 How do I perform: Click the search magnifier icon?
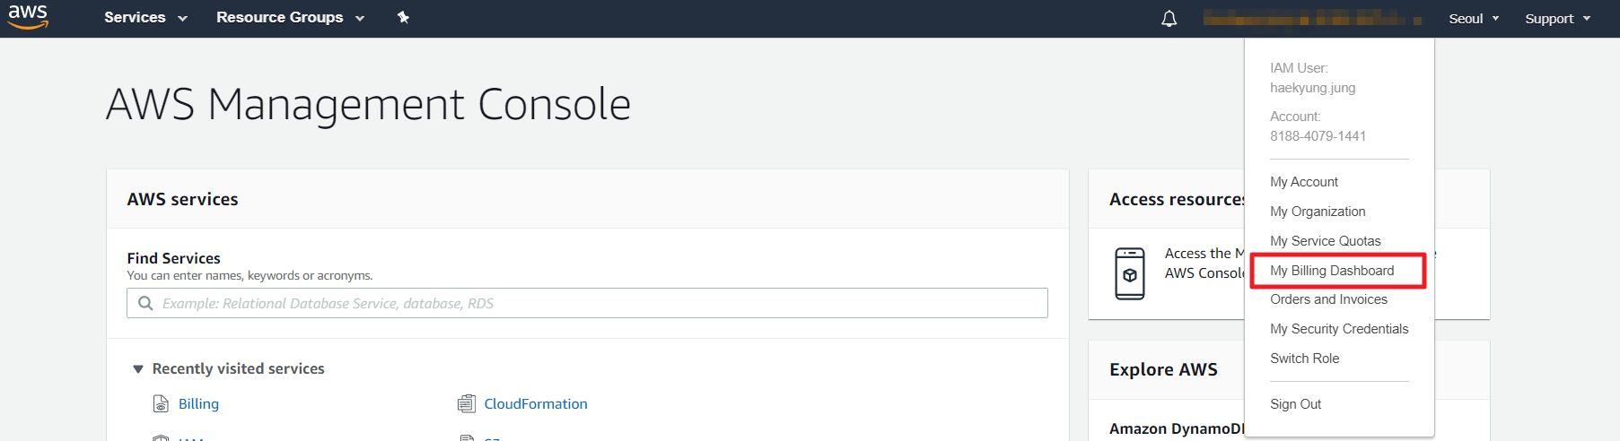tap(145, 303)
